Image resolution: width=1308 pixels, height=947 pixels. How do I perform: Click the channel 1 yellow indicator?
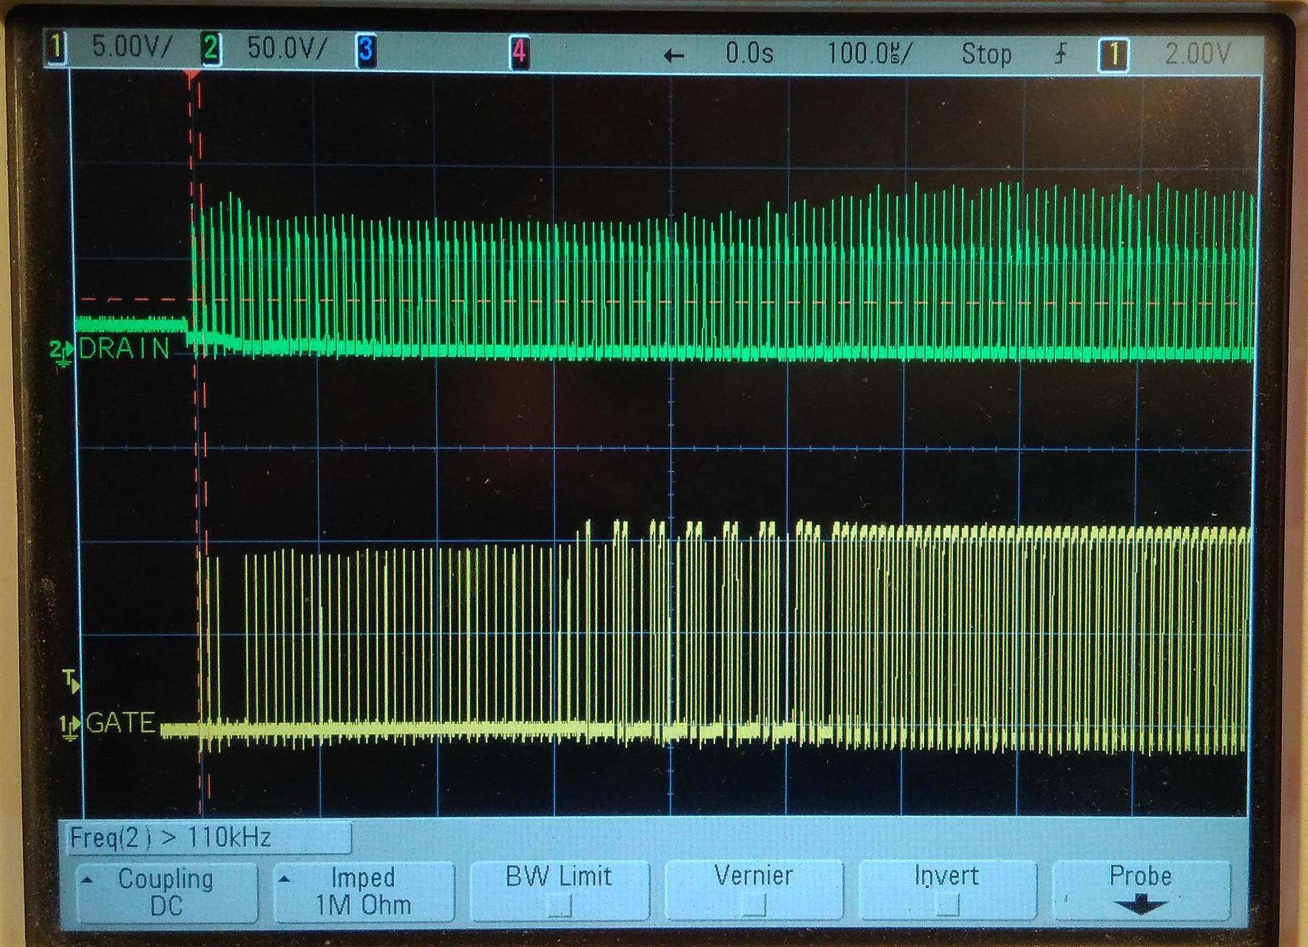pyautogui.click(x=57, y=48)
